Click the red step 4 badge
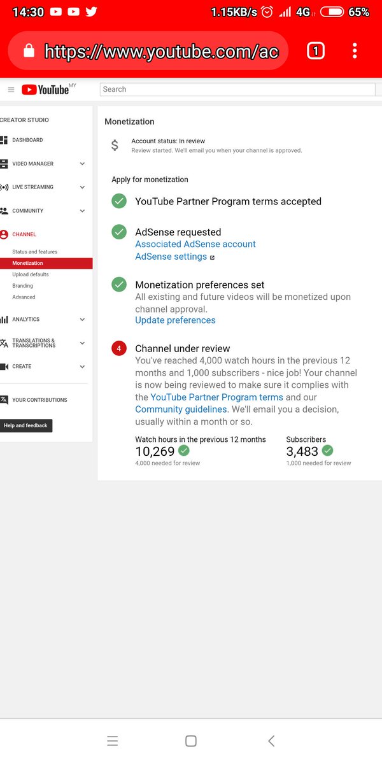 (119, 348)
